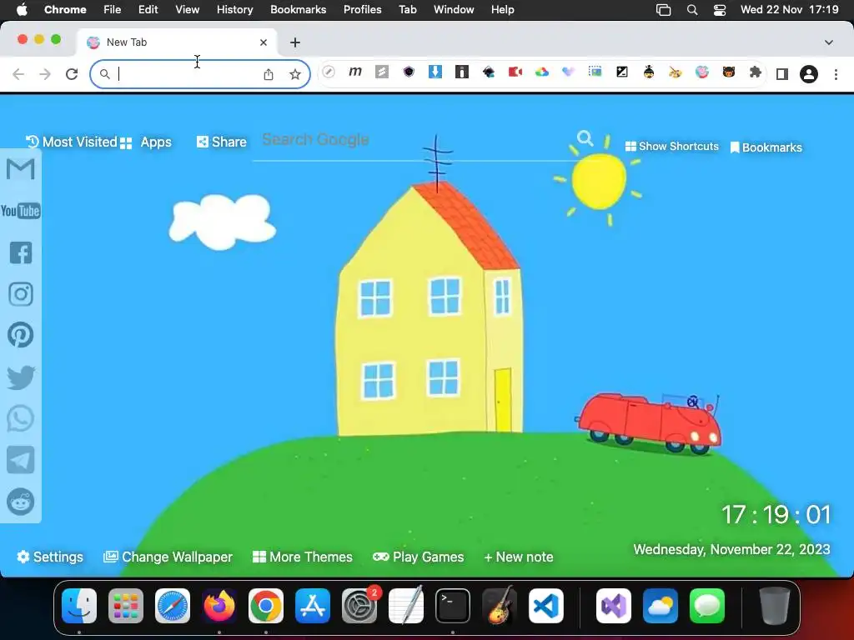Click the magnifier icon by Search Google

point(585,138)
